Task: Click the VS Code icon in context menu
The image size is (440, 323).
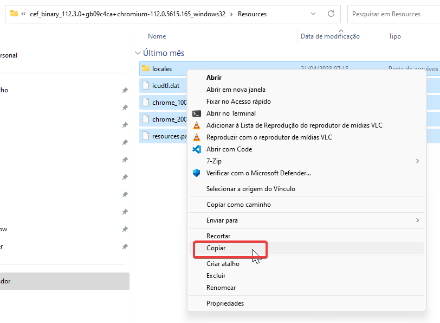Action: pos(197,149)
